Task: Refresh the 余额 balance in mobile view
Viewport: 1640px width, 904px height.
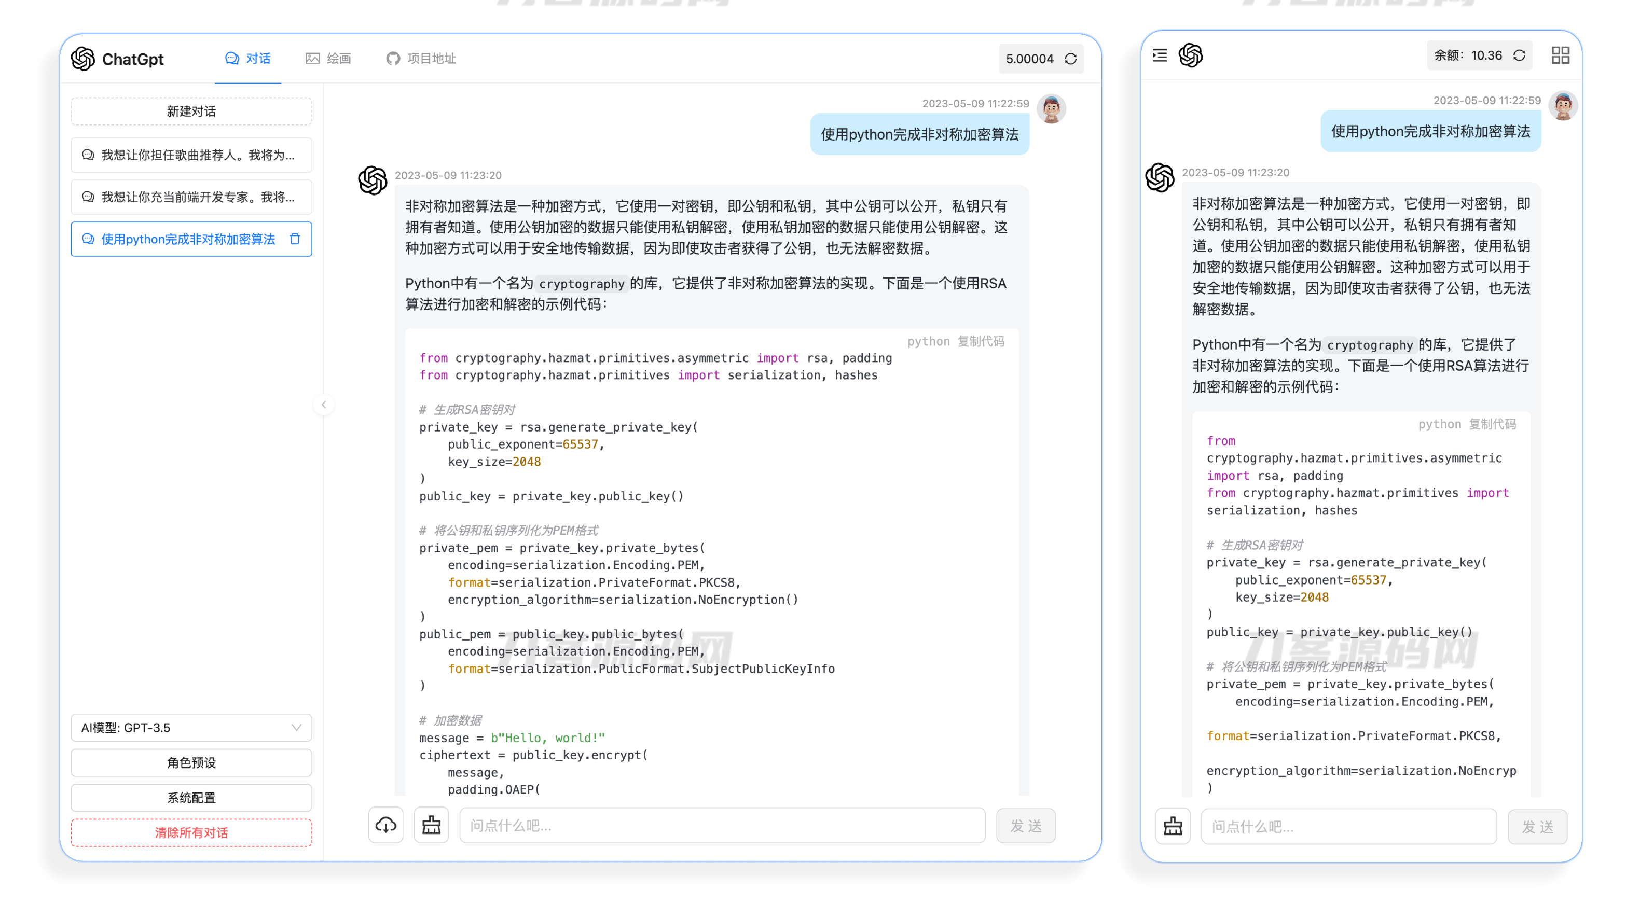Action: [1519, 55]
